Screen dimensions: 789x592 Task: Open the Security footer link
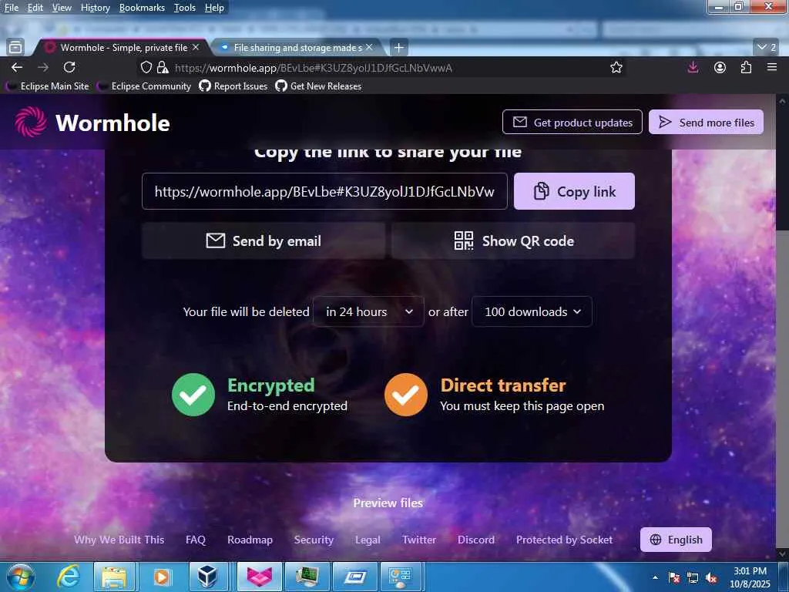(x=314, y=540)
